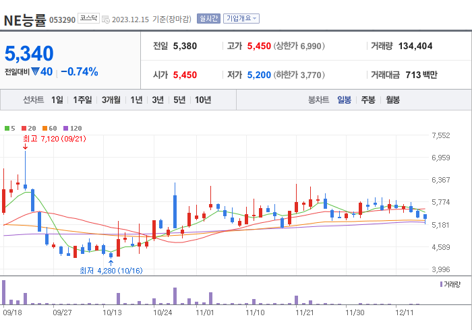The height and width of the screenshot is (330, 472).
Task: Click the 고가 5,450 value
Action: click(x=259, y=46)
